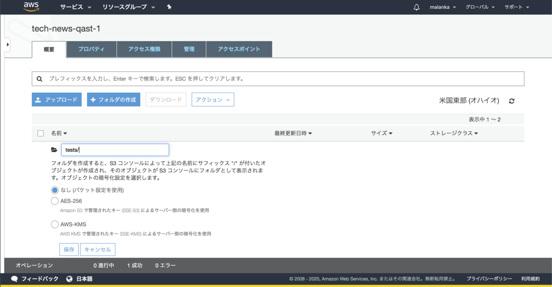552x287 pixels.
Task: Sort by 名前 column
Action: pyautogui.click(x=59, y=133)
